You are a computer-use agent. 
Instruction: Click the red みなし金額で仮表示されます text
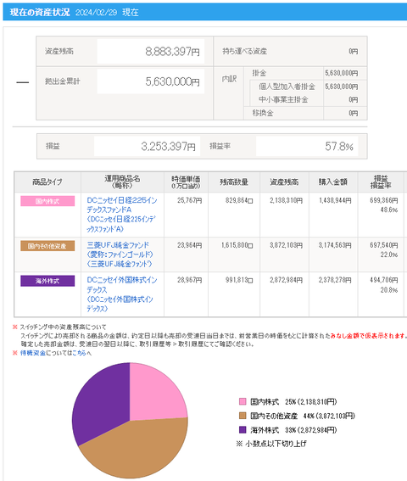click(x=368, y=336)
